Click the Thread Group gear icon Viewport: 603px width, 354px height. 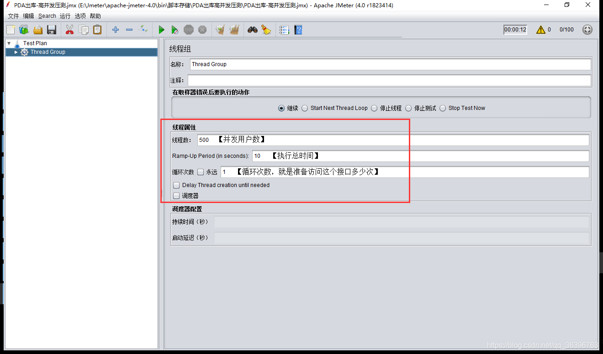click(x=24, y=52)
